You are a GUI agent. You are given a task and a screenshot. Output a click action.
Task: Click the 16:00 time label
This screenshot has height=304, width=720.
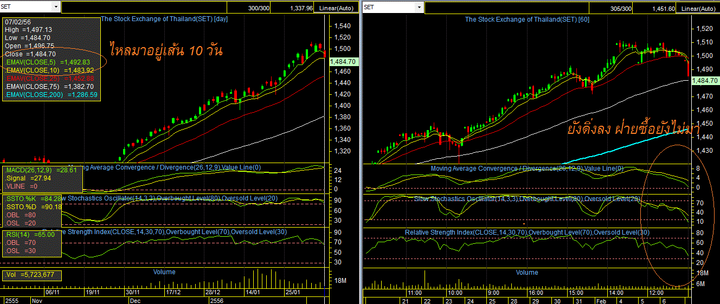[x=536, y=292]
